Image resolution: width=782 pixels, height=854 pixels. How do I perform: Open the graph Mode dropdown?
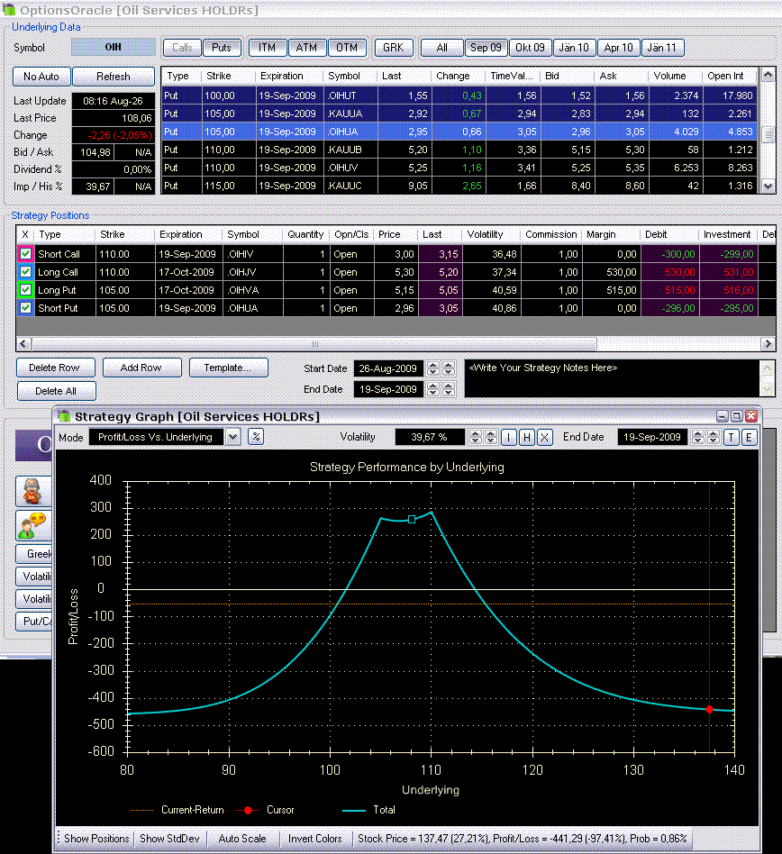pyautogui.click(x=232, y=437)
